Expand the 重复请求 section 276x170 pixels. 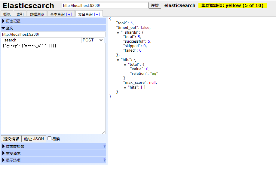(x=54, y=153)
